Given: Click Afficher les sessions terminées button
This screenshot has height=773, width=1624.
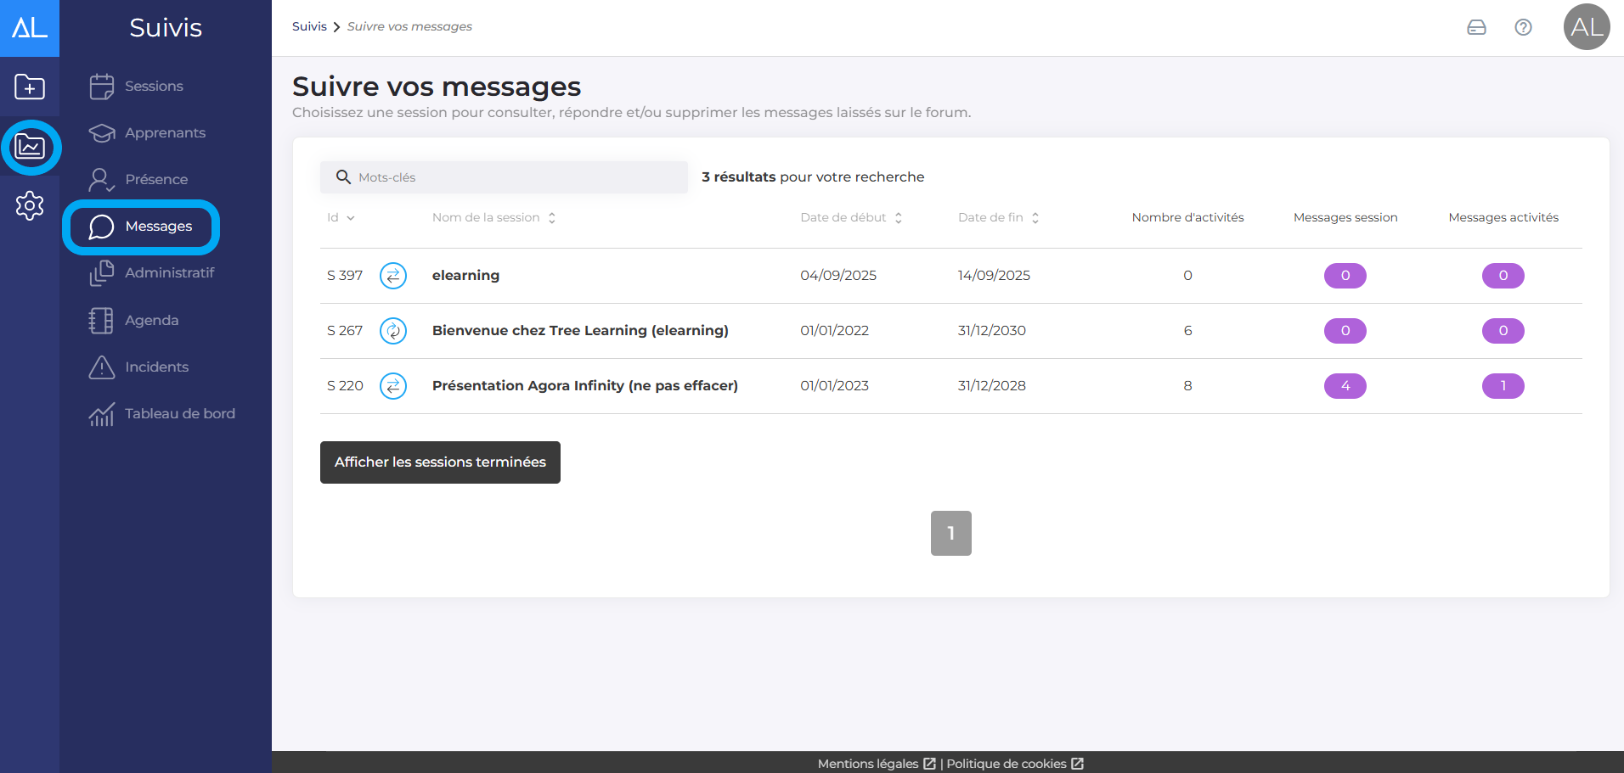Looking at the screenshot, I should 440,462.
